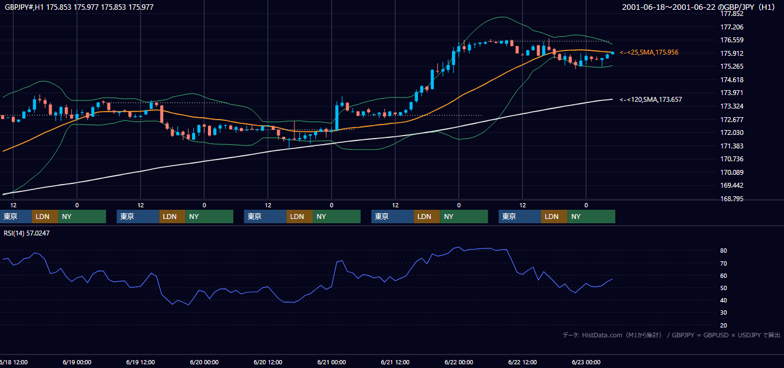The width and height of the screenshot is (784, 368).
Task: Click RSI scale value 80
Action: (x=723, y=251)
